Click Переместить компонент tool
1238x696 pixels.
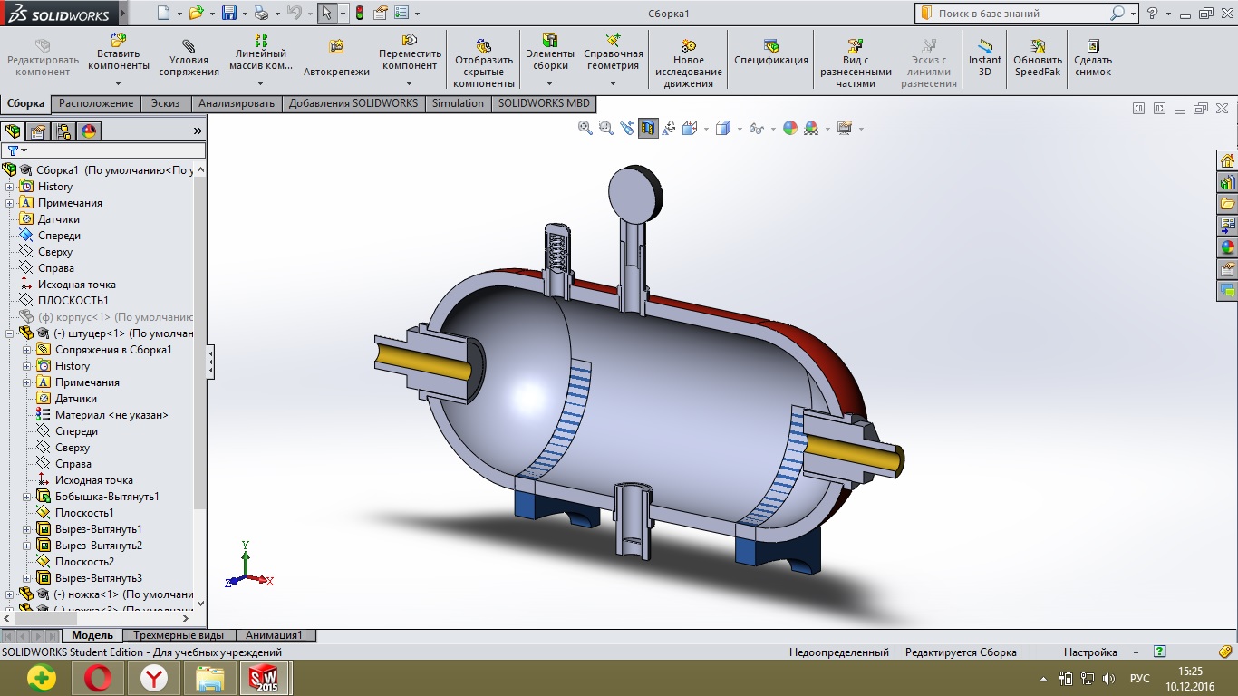click(410, 53)
